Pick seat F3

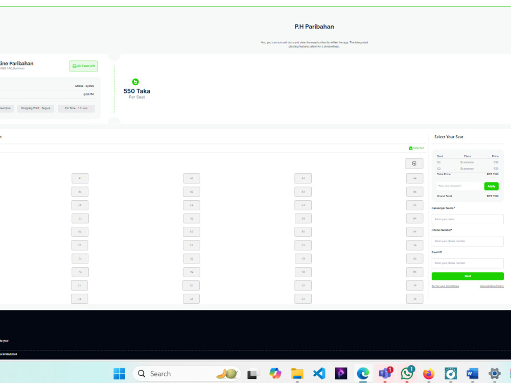click(303, 245)
